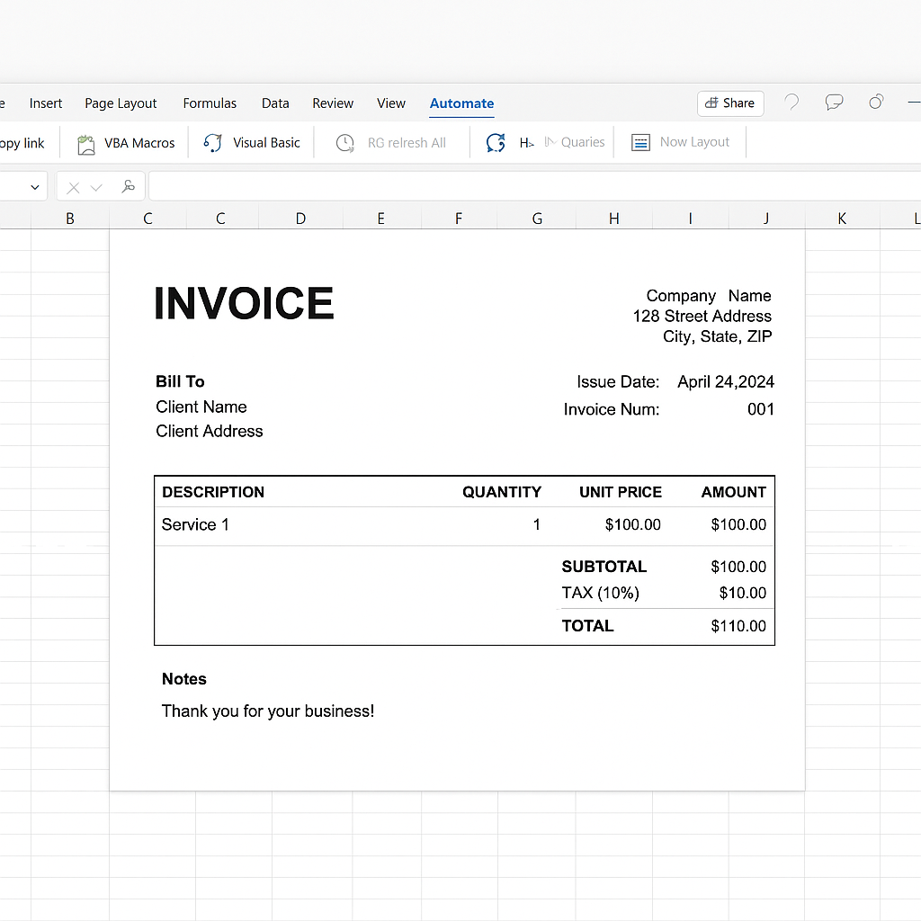Click the TOTAL amount $110.00 cell
Viewport: 921px width, 921px height.
738,626
